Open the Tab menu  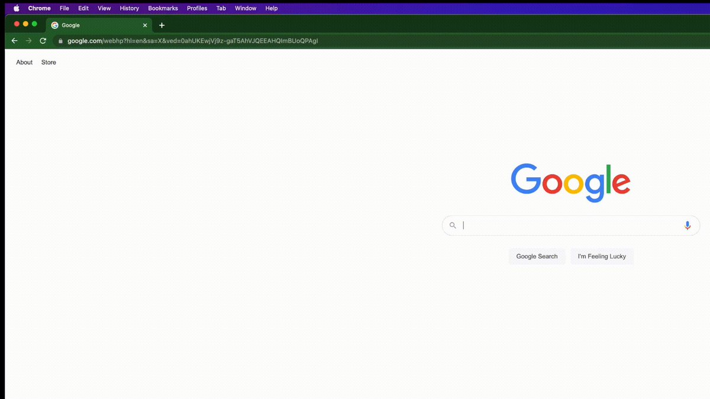click(221, 8)
